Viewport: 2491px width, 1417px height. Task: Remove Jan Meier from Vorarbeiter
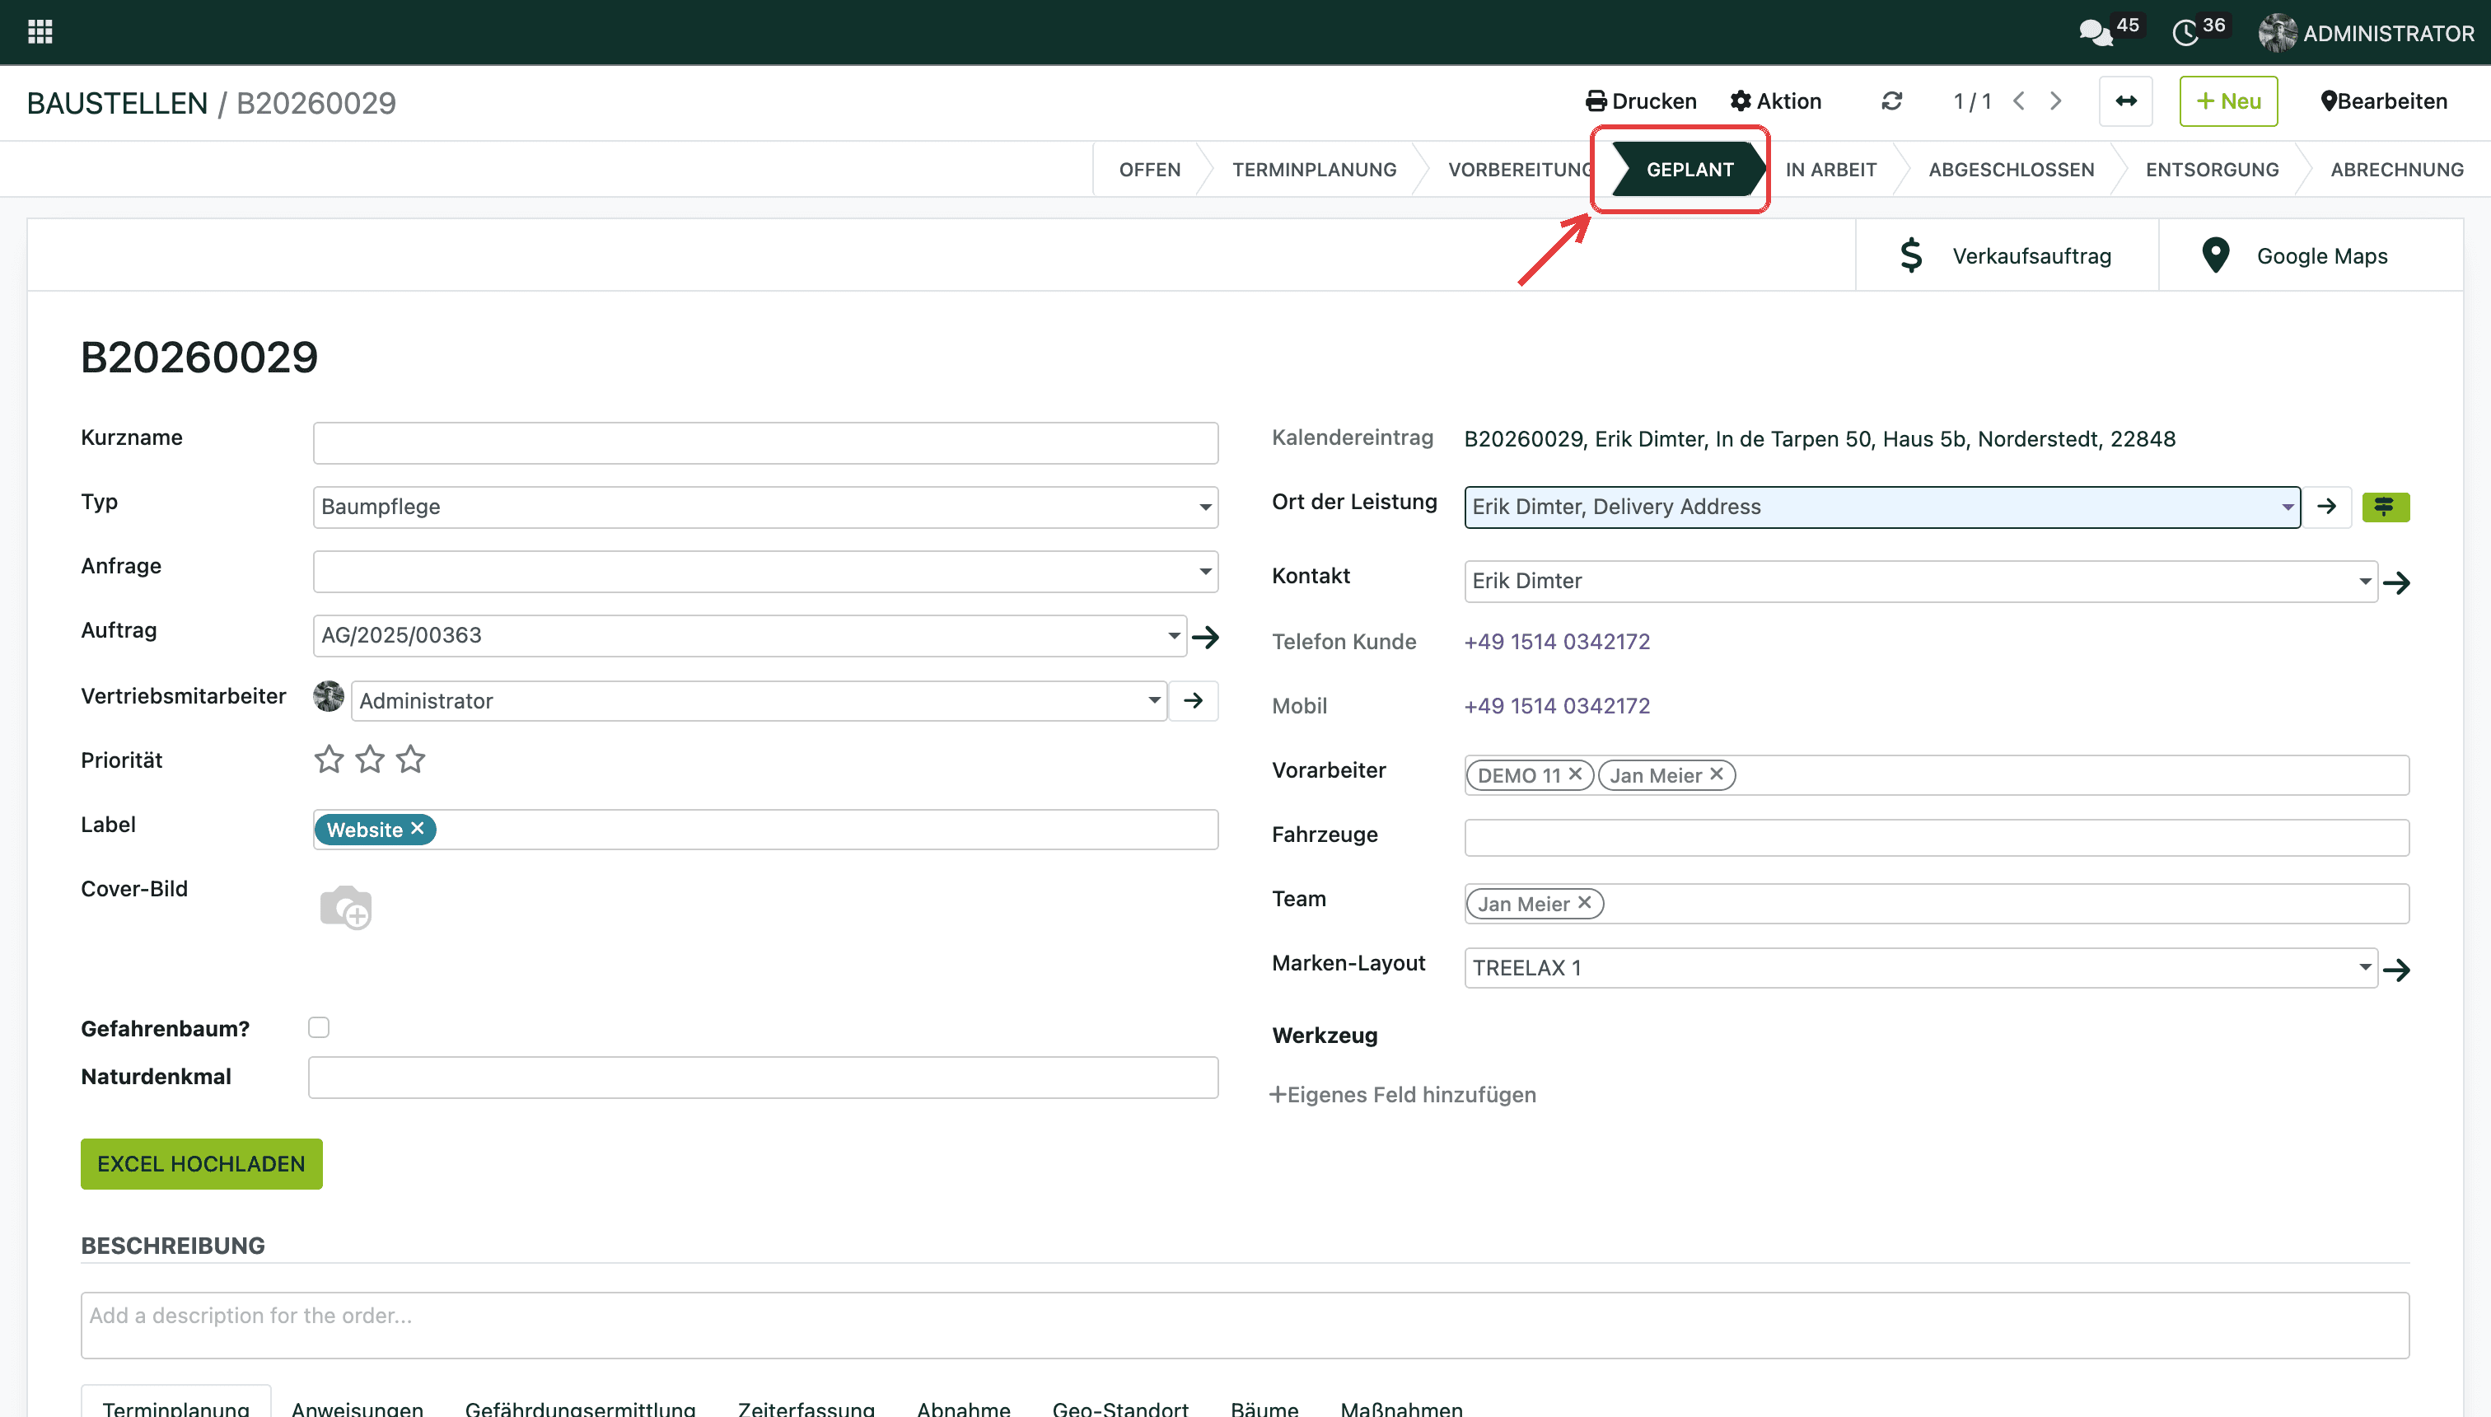coord(1717,774)
